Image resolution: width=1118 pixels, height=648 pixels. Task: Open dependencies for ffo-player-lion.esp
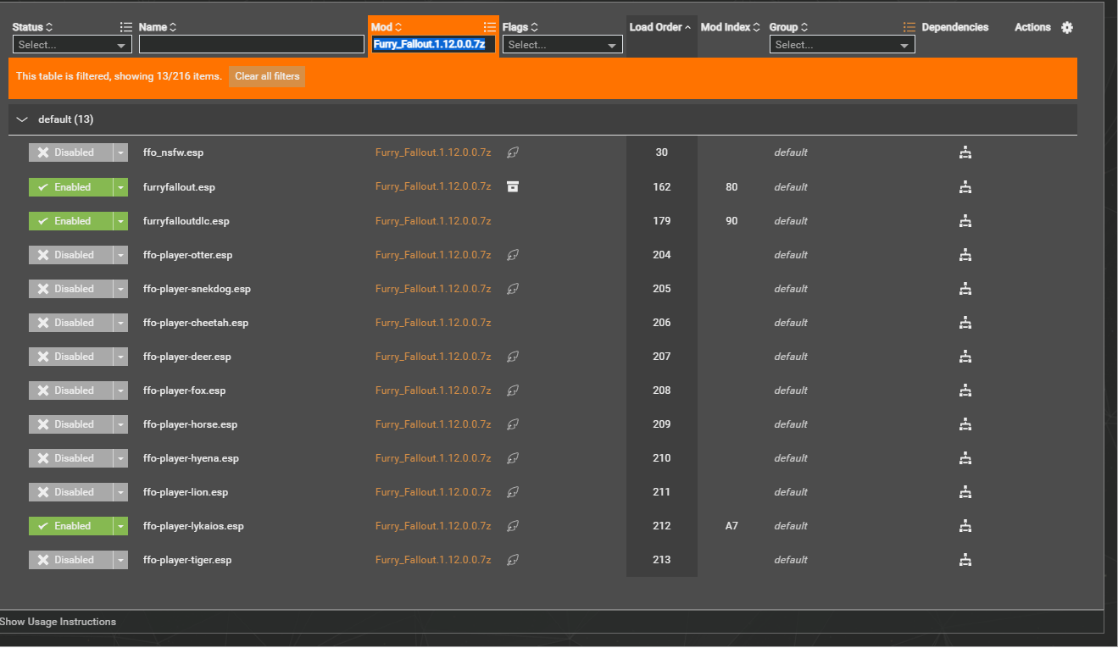(965, 492)
